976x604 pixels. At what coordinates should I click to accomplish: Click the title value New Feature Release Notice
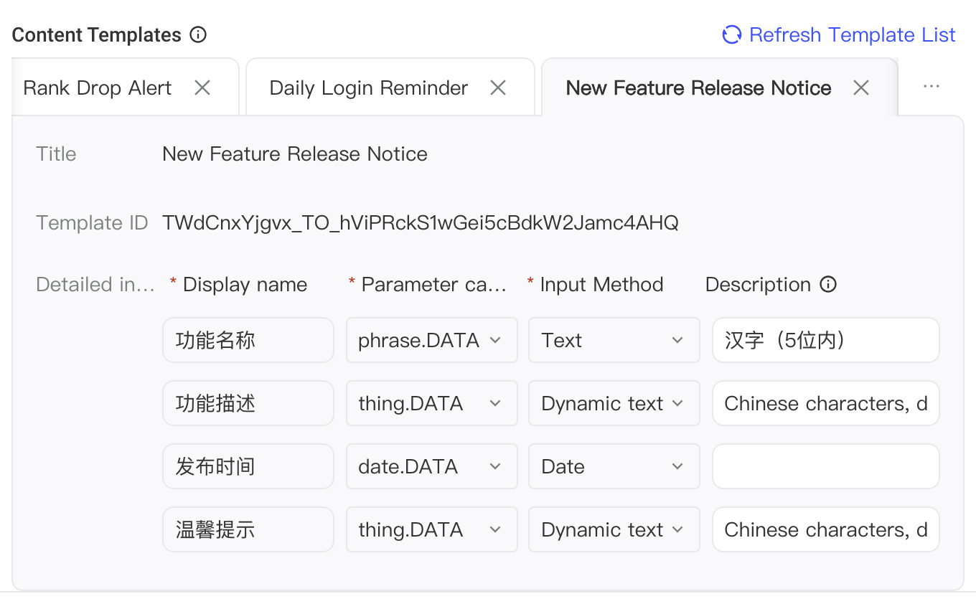[295, 154]
